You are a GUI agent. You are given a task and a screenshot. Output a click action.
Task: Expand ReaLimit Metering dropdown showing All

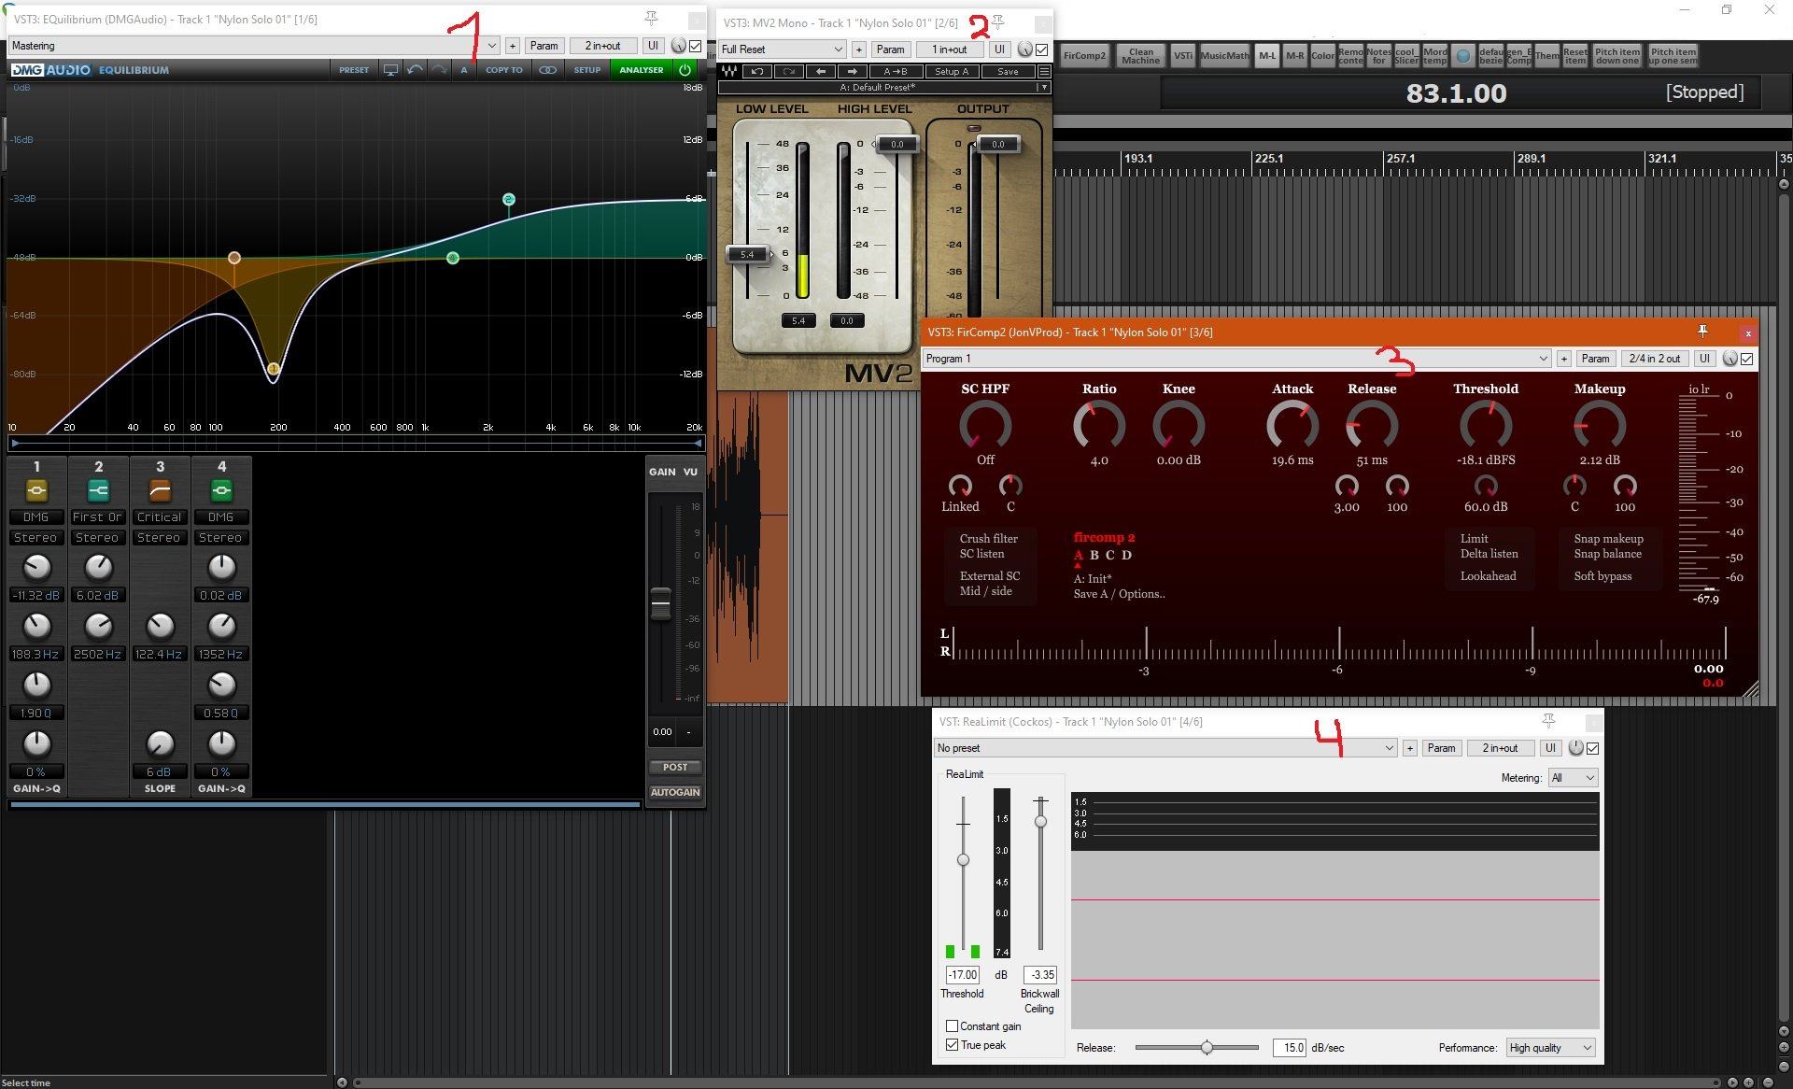click(x=1573, y=778)
